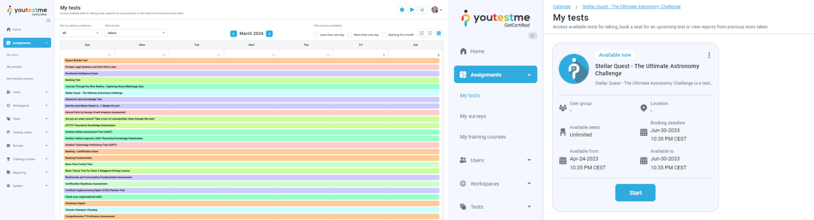Open Emotional Intelligence Exam calendar entry

coord(251,74)
